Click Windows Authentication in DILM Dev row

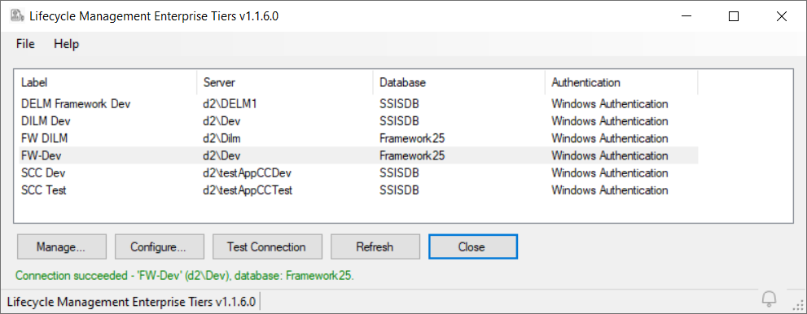[x=610, y=121]
